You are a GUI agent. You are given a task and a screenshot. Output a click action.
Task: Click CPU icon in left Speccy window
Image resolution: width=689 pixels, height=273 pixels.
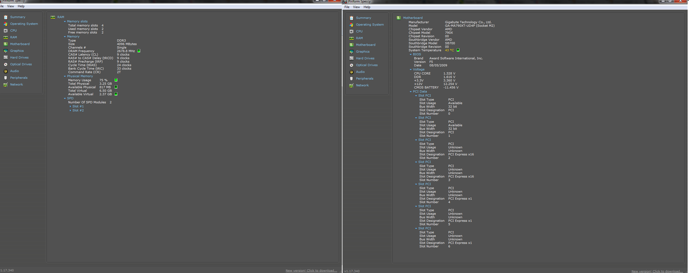tap(6, 30)
